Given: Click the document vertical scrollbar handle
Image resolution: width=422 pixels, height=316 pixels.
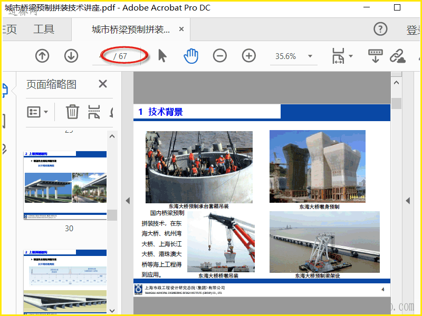Looking at the screenshot, I should 397,103.
